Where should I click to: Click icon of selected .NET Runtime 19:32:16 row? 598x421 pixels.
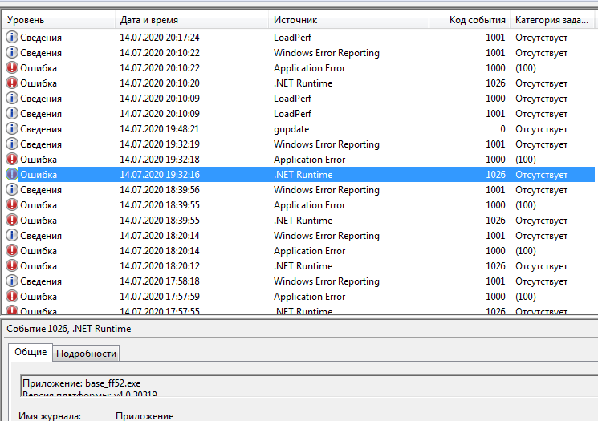[12, 174]
